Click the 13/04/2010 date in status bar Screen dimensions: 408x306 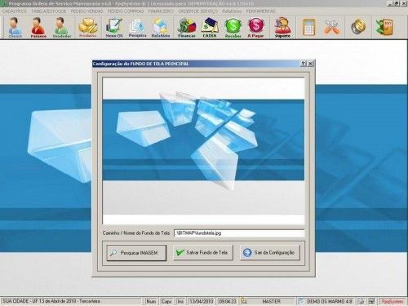202,301
